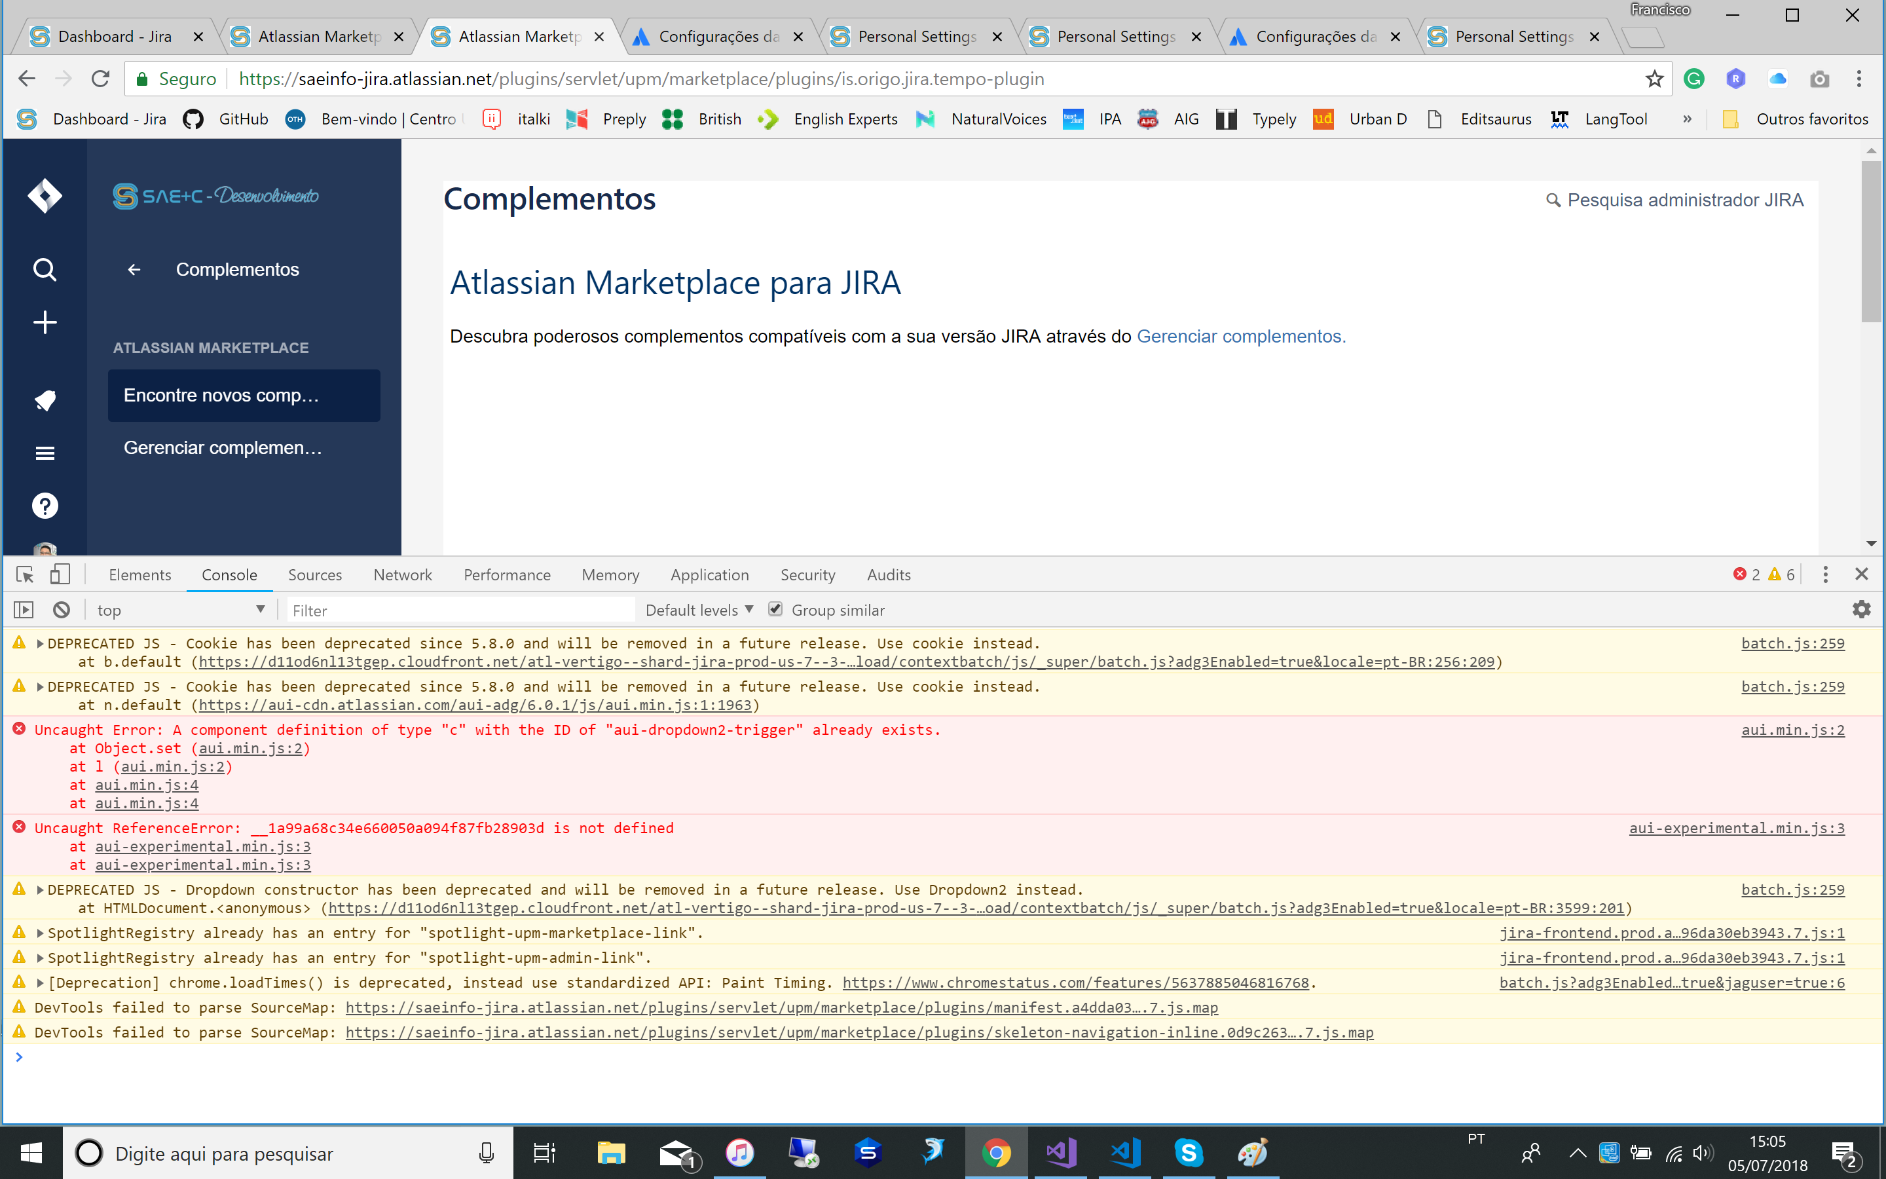The image size is (1886, 1179).
Task: Open the Jira sidebar search
Action: coord(45,270)
